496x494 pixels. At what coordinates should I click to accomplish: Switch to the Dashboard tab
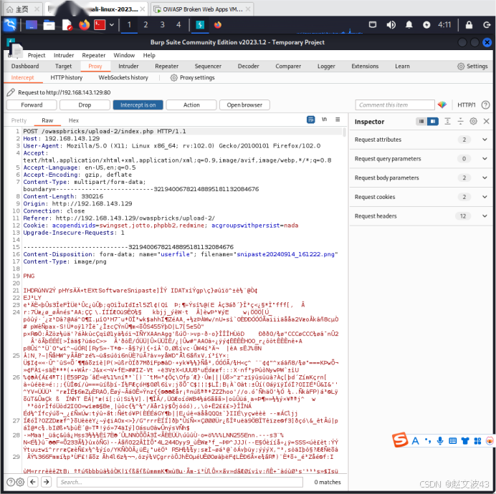pos(25,66)
